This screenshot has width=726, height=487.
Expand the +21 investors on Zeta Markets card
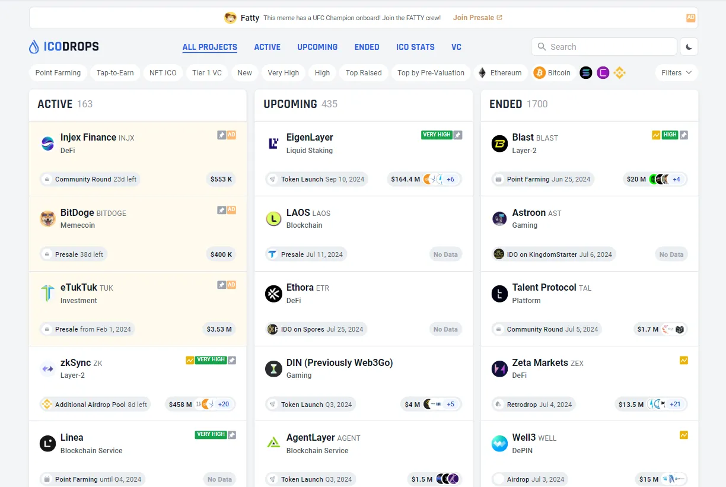coord(676,404)
